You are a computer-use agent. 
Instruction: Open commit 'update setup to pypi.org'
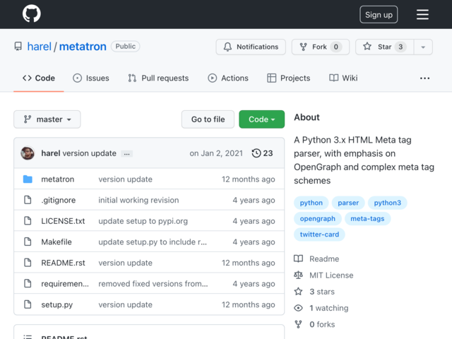coord(143,221)
